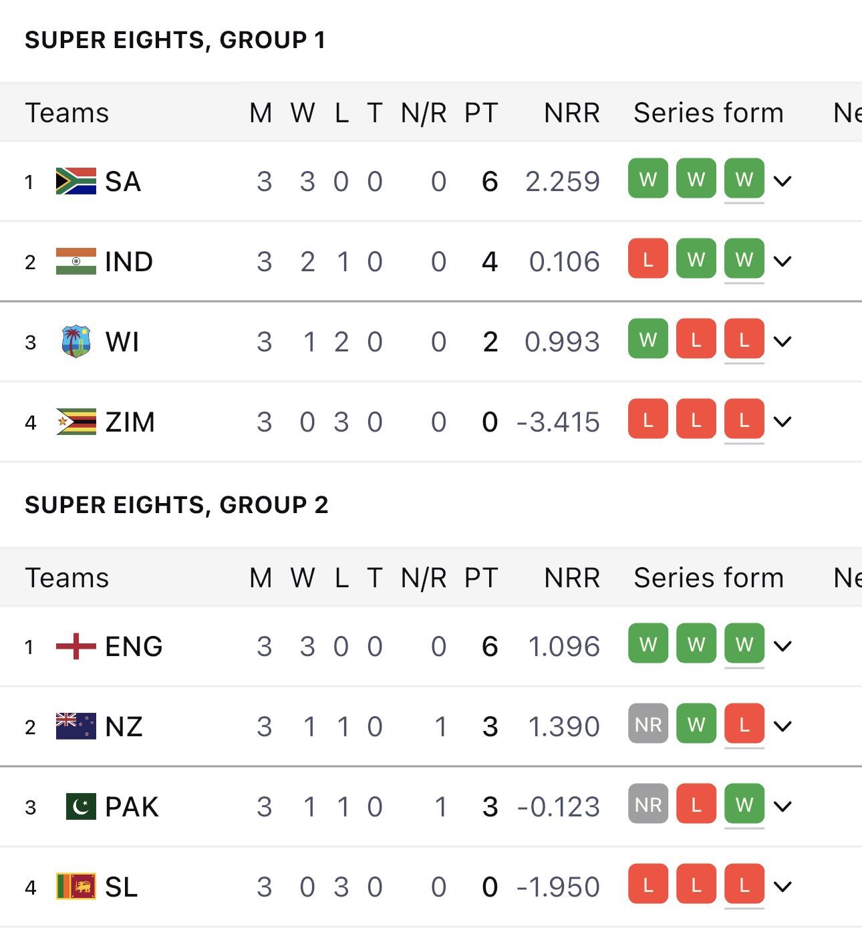This screenshot has height=930, width=862.
Task: Click the first green W badge for WI
Action: click(648, 339)
